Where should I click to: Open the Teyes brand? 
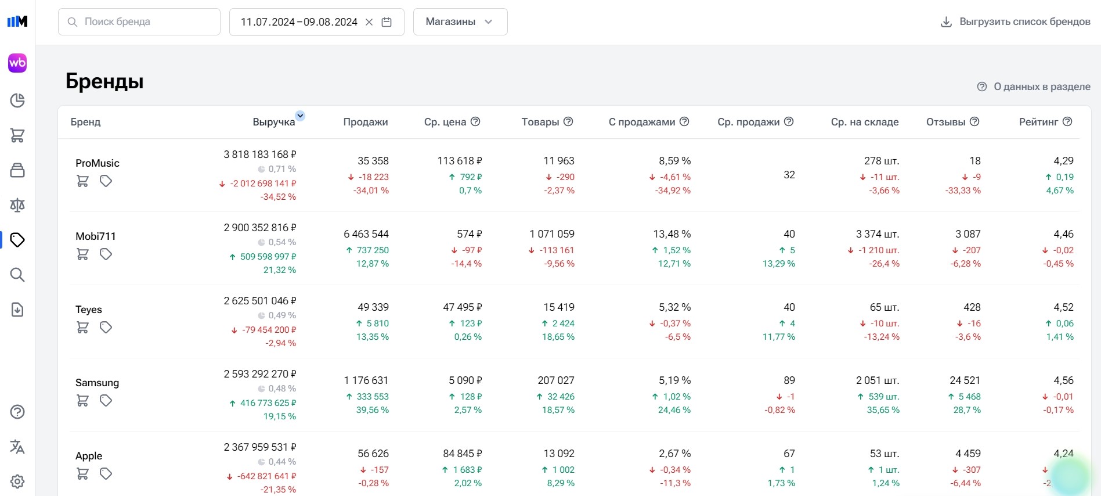[89, 310]
